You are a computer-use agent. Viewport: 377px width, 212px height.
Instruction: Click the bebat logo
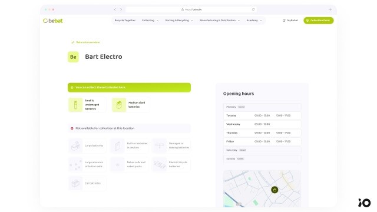tap(53, 21)
